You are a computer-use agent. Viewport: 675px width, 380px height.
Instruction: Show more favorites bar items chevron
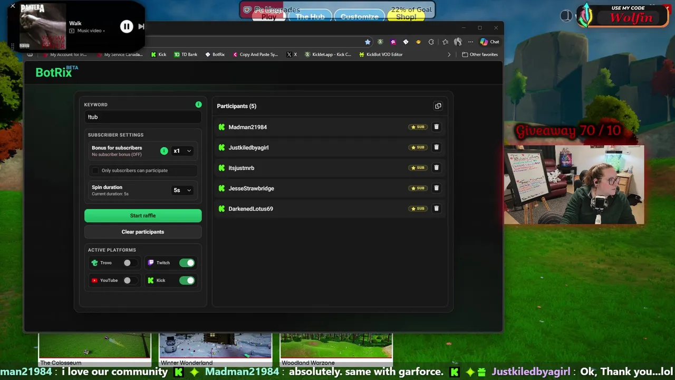(x=449, y=54)
